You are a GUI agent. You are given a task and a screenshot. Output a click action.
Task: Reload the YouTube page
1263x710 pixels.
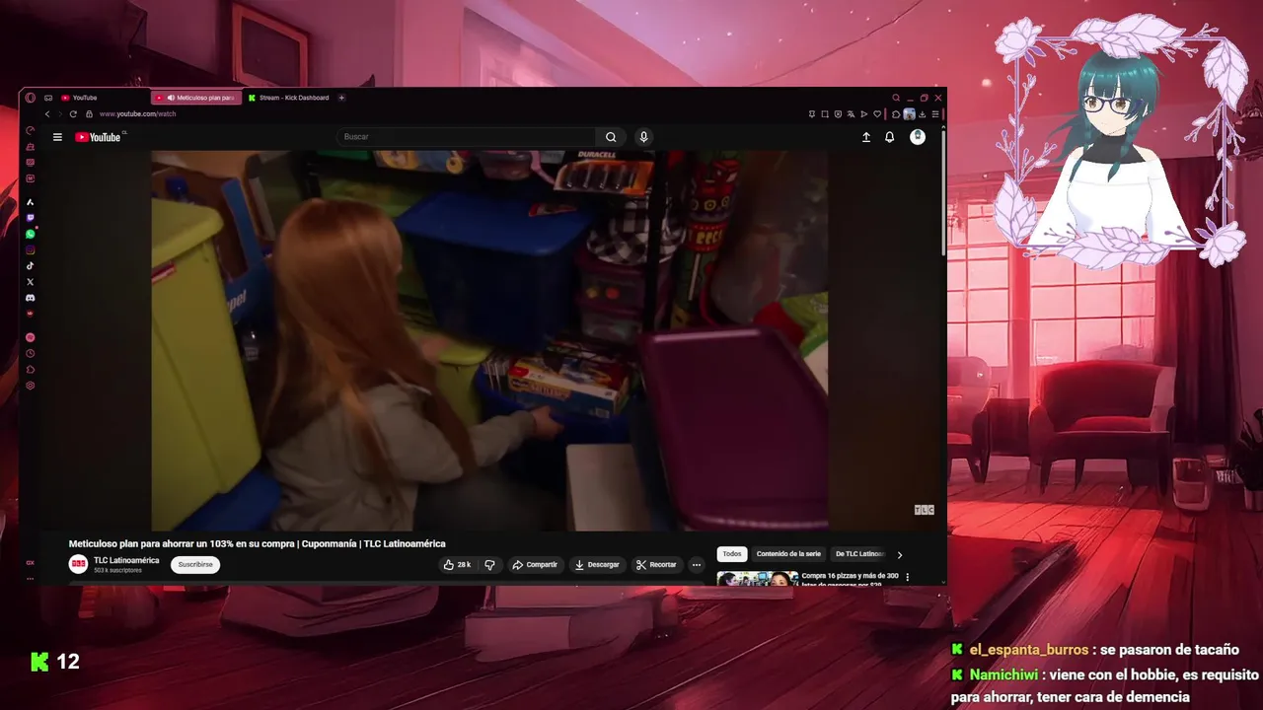73,114
